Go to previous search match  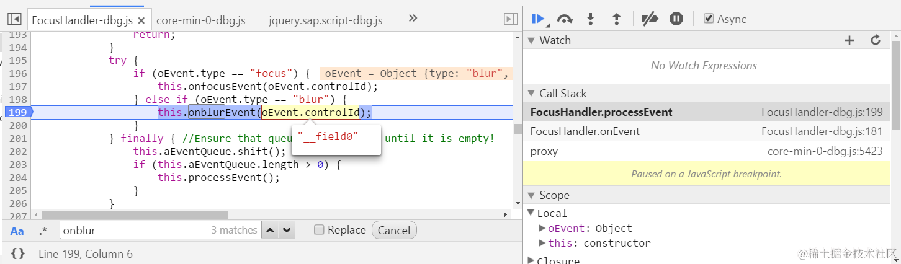pos(270,230)
